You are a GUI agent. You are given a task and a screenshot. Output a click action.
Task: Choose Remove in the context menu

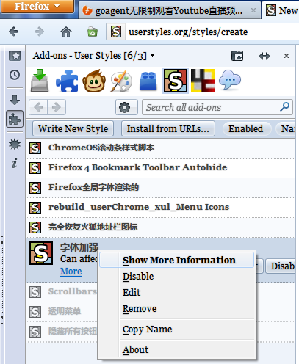pos(176,308)
